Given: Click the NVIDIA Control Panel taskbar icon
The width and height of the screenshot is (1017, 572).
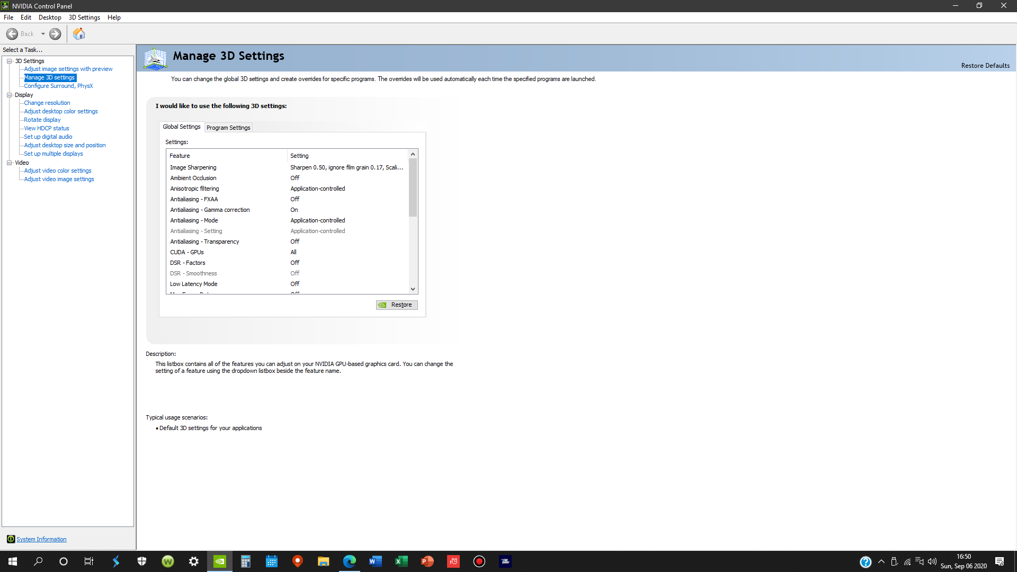Looking at the screenshot, I should tap(220, 561).
